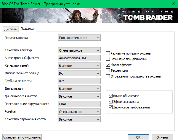The width and height of the screenshot is (178, 140).
Task: Click the Предустановка label
Action: coord(16,38)
